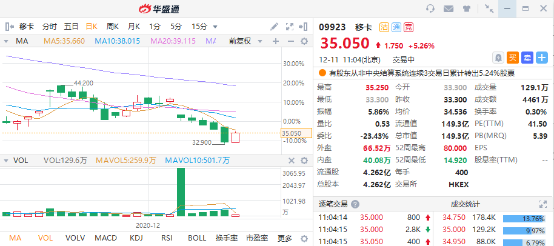Select 月K monthly candlestick tab
This screenshot has width=554, height=246.
point(134,27)
